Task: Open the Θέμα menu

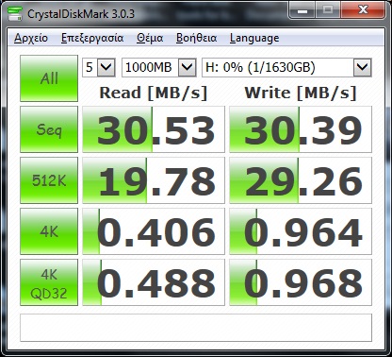Action: click(150, 38)
